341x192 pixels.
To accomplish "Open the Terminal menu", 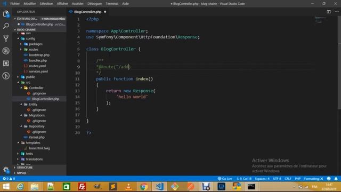I will [112, 4].
